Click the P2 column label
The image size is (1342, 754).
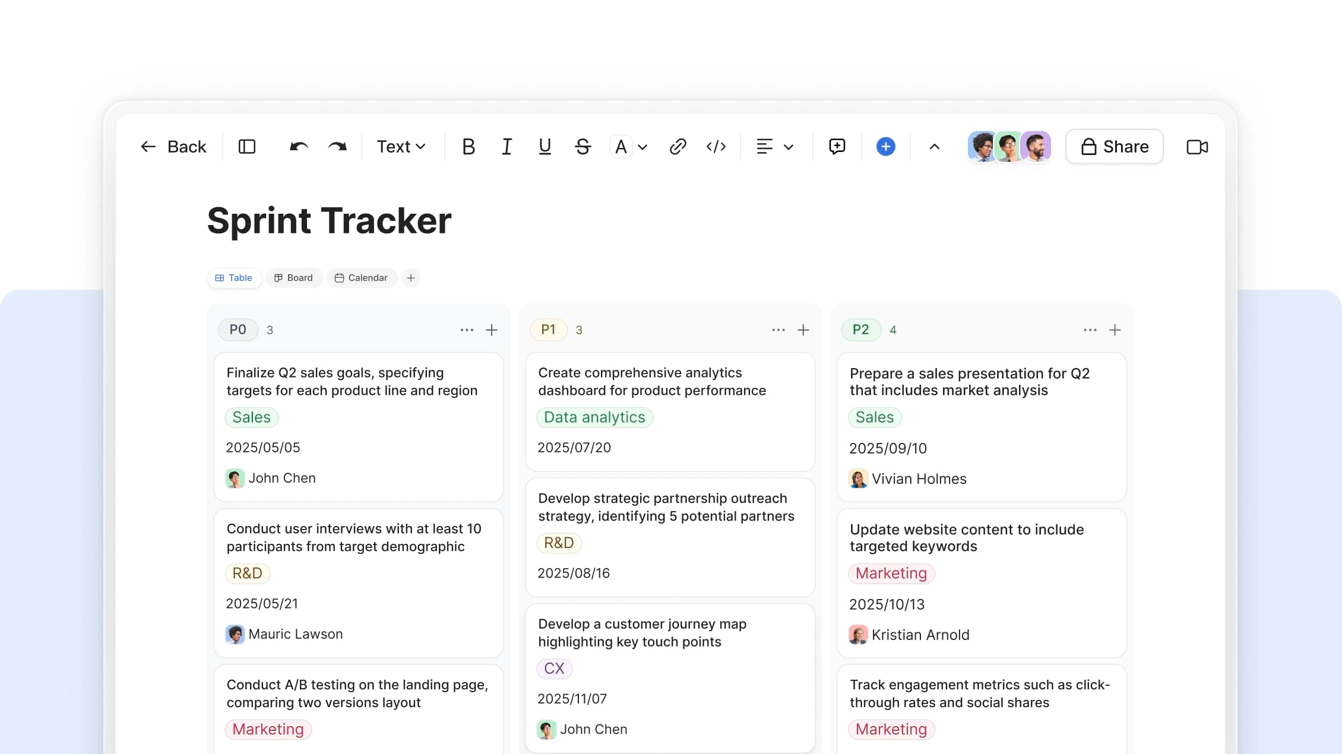[861, 330]
